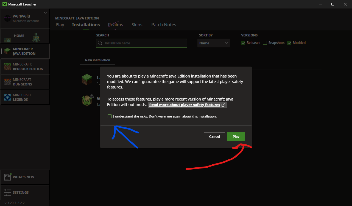The width and height of the screenshot is (352, 206).
Task: Disable the Releases version filter
Action: tap(243, 43)
